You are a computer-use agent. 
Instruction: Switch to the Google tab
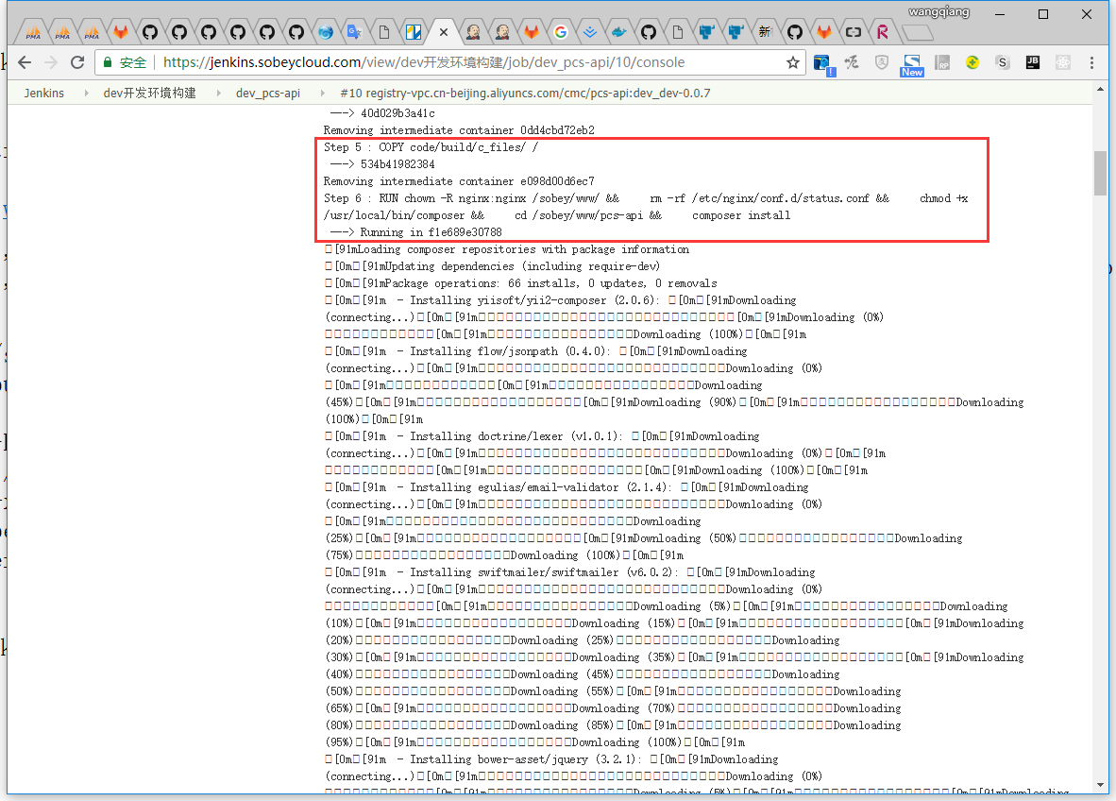[560, 32]
